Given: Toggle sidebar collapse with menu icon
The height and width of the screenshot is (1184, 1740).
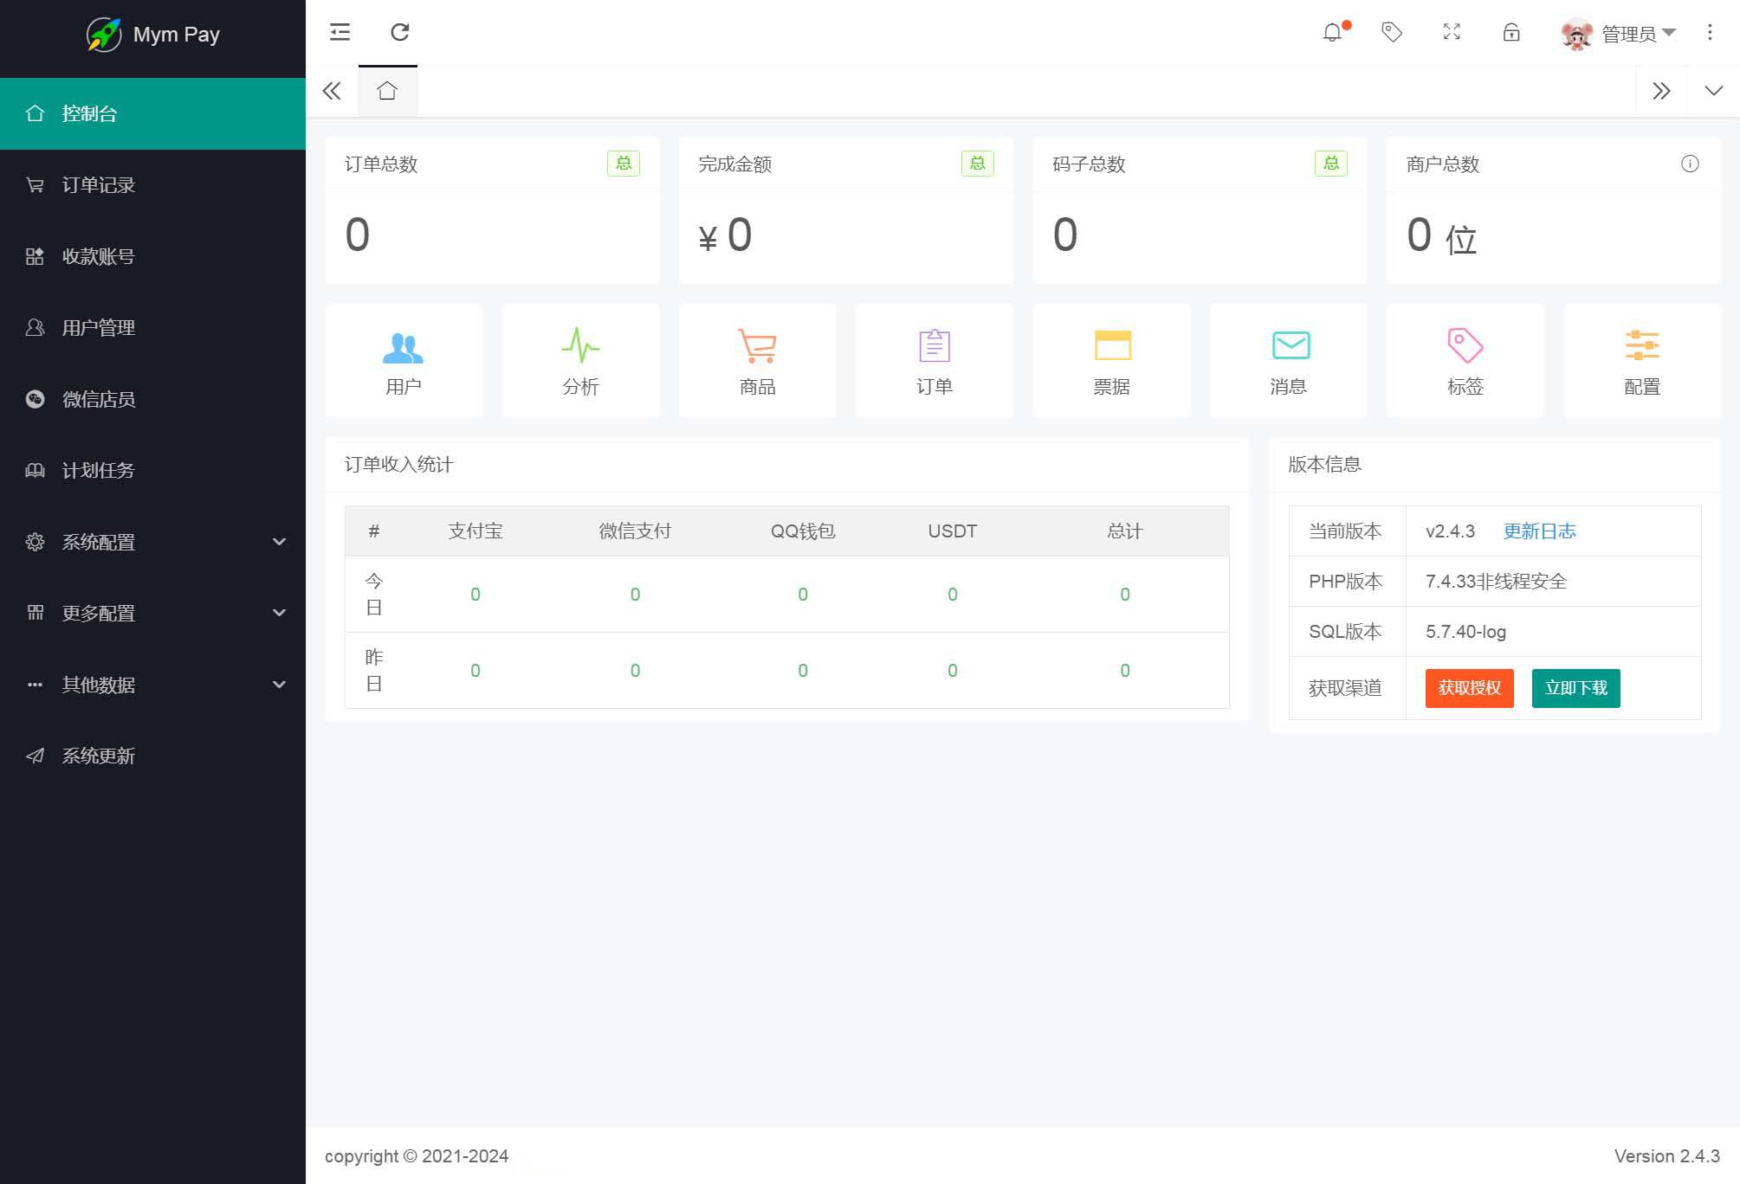Looking at the screenshot, I should tap(340, 33).
